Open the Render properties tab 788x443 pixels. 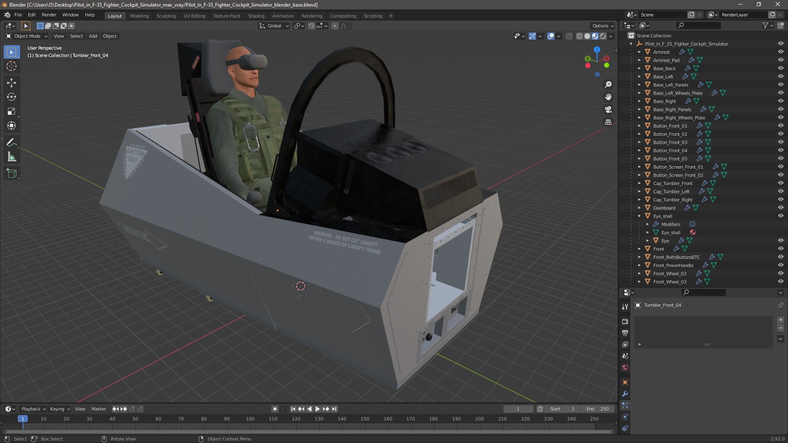(x=625, y=321)
